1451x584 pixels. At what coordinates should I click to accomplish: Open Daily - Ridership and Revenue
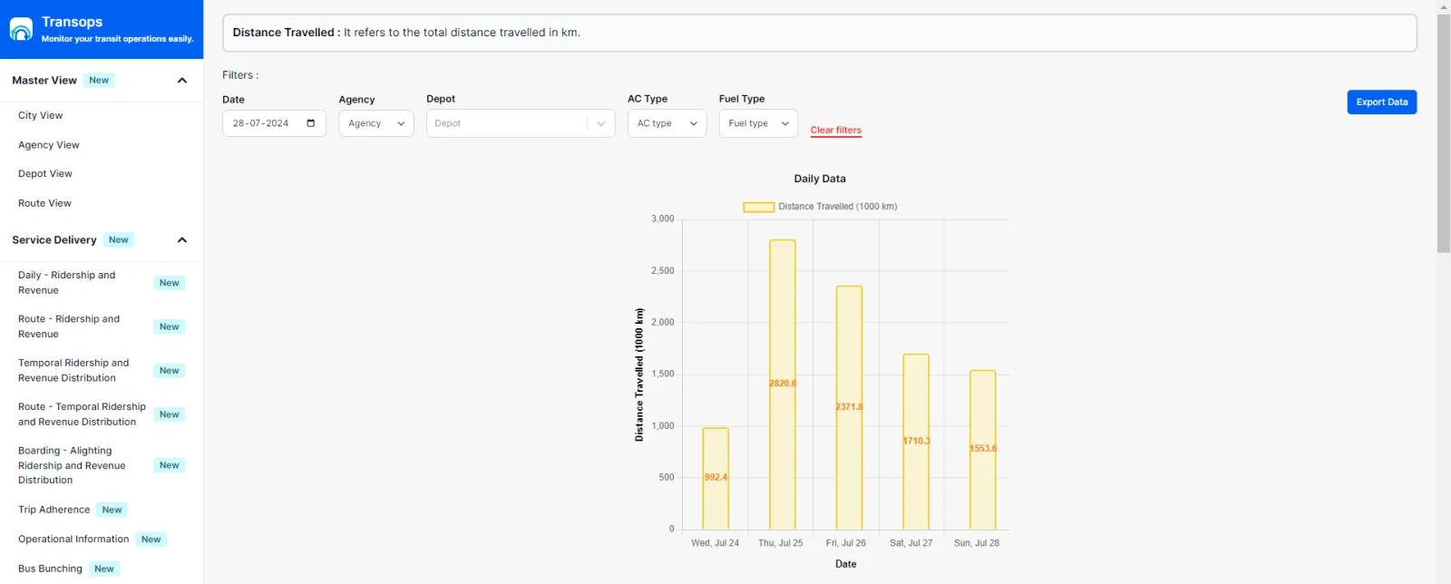[67, 283]
